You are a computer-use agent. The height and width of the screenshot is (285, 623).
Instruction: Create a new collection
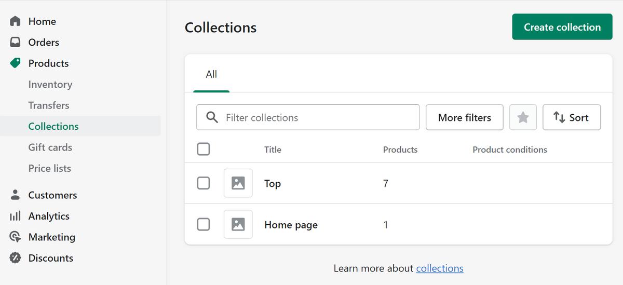pyautogui.click(x=562, y=27)
